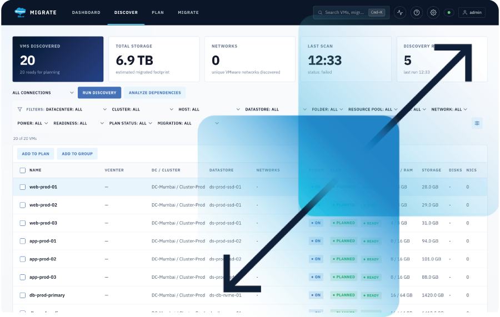Click the Add to Plan button

click(36, 154)
